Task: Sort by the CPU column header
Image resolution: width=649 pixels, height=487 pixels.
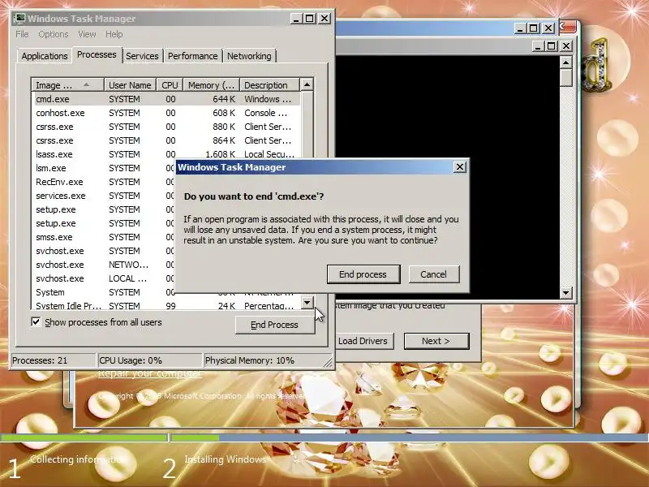Action: (x=170, y=85)
